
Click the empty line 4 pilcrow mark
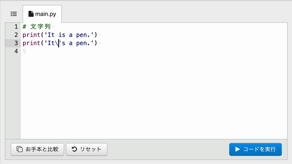coord(24,51)
